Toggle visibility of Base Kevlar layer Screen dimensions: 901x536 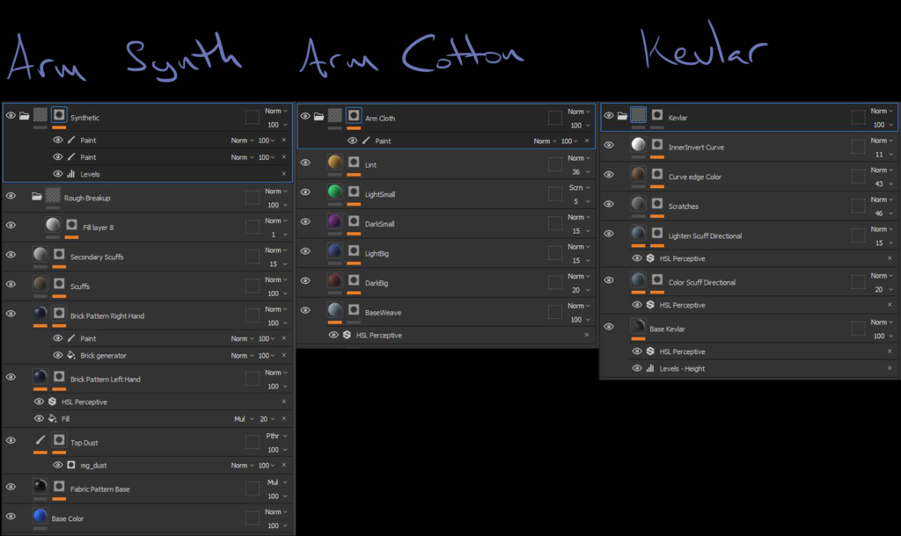pyautogui.click(x=609, y=327)
